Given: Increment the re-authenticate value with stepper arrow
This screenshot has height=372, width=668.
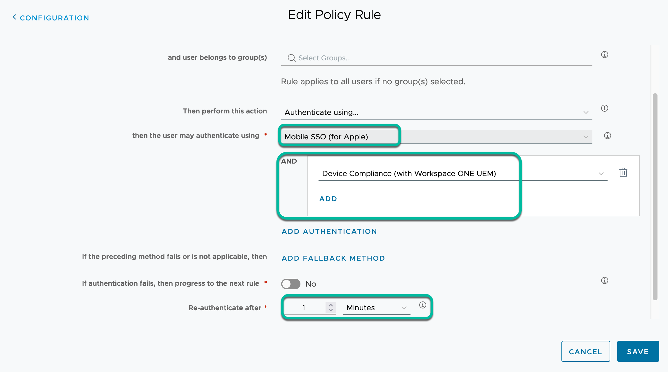Looking at the screenshot, I should 331,305.
